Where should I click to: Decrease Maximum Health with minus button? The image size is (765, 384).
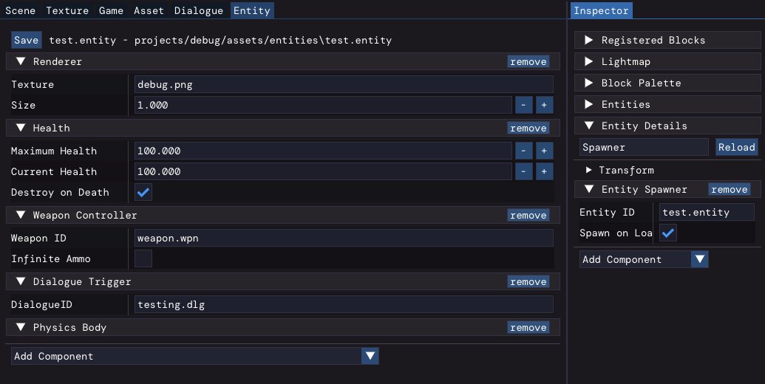coord(523,151)
